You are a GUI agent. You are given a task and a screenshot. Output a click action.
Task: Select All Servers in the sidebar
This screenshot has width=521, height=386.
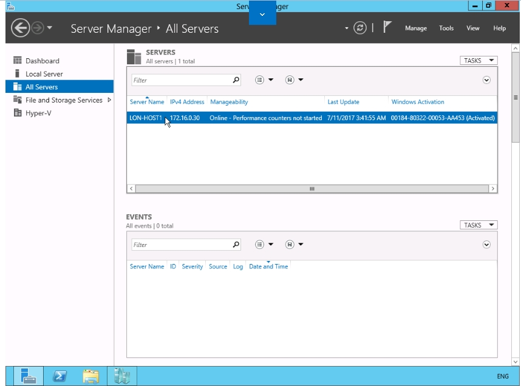pyautogui.click(x=60, y=87)
